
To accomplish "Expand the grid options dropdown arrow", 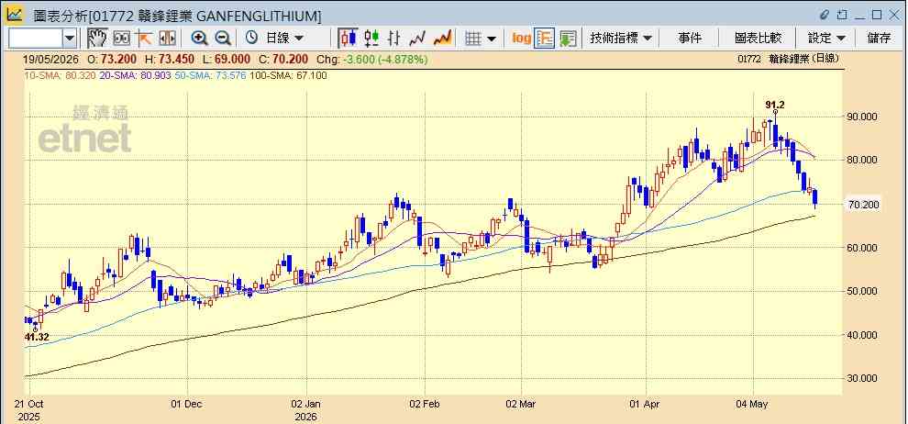I will point(492,39).
